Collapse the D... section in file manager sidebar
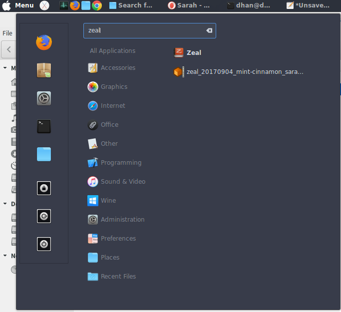Screen dimensions: 341x312 [x=5, y=204]
